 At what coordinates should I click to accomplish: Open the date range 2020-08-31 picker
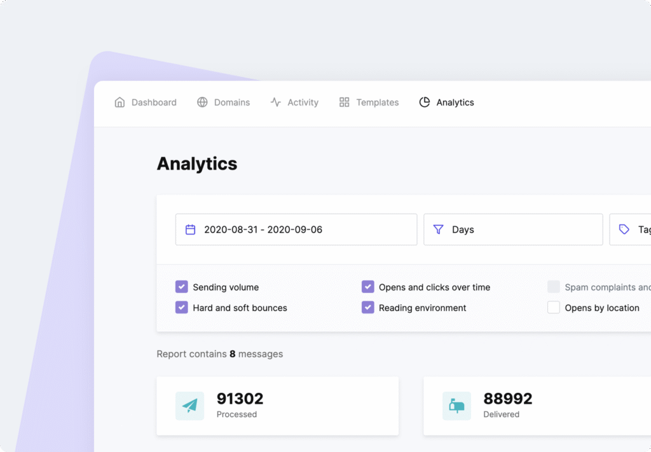[x=296, y=229]
